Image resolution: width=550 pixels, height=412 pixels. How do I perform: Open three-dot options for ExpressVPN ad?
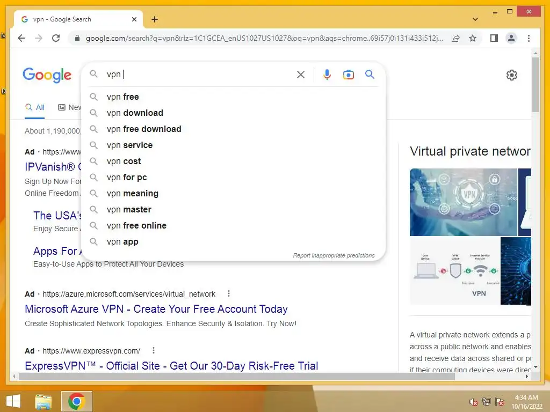(x=153, y=350)
